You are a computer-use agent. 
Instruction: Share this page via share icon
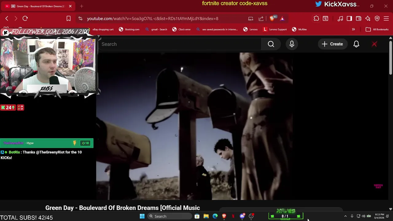(261, 18)
